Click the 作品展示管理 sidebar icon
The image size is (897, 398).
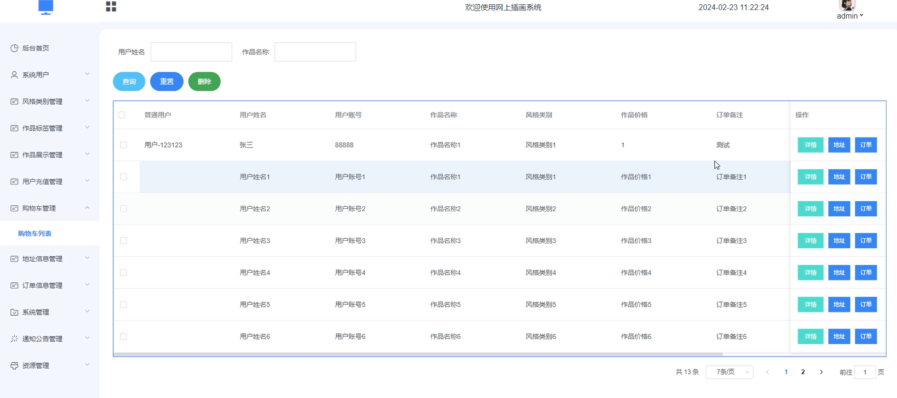point(14,155)
